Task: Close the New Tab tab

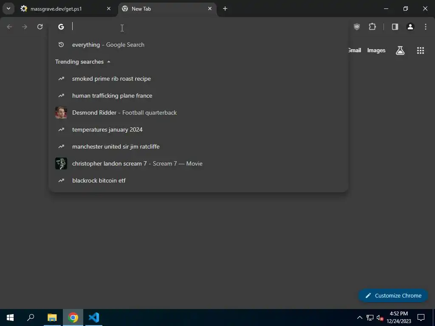Action: point(210,8)
